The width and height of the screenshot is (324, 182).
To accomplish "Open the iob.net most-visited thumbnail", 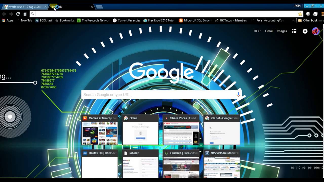I will pos(140,164).
